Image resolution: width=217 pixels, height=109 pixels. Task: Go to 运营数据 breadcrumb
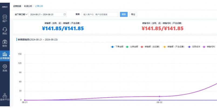[17, 6]
